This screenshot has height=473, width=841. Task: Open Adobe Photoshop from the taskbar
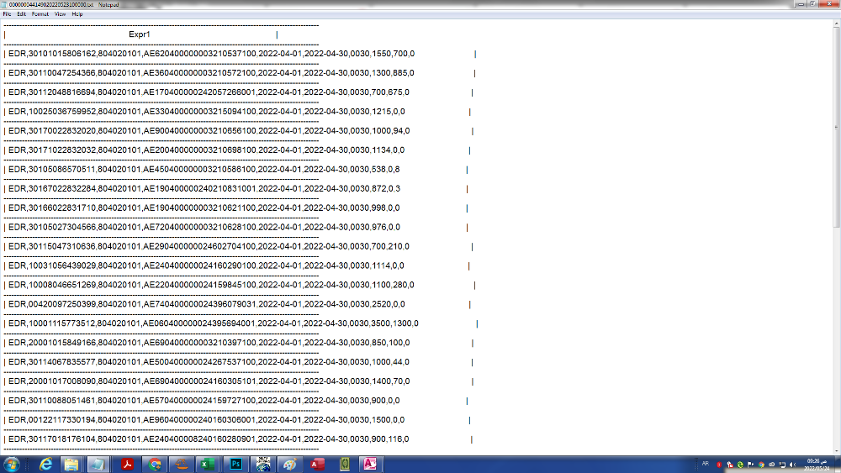click(235, 464)
